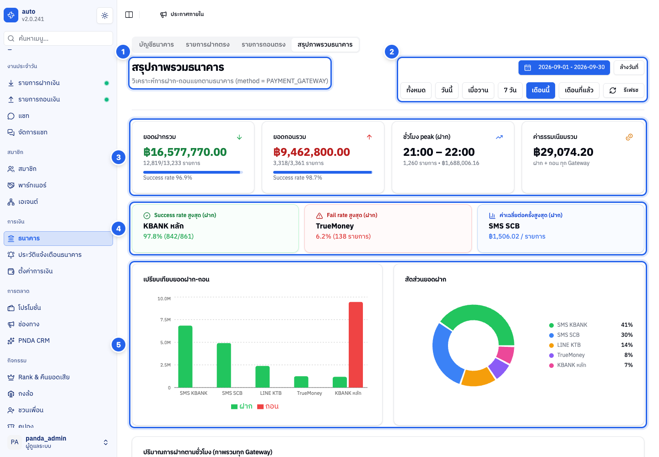This screenshot has width=659, height=457.
Task: Open the ช่องทาง menu item
Action: pos(58,324)
